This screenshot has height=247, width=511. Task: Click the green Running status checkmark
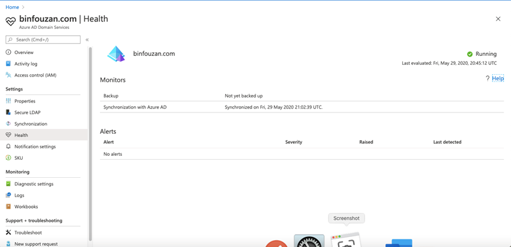tap(470, 54)
